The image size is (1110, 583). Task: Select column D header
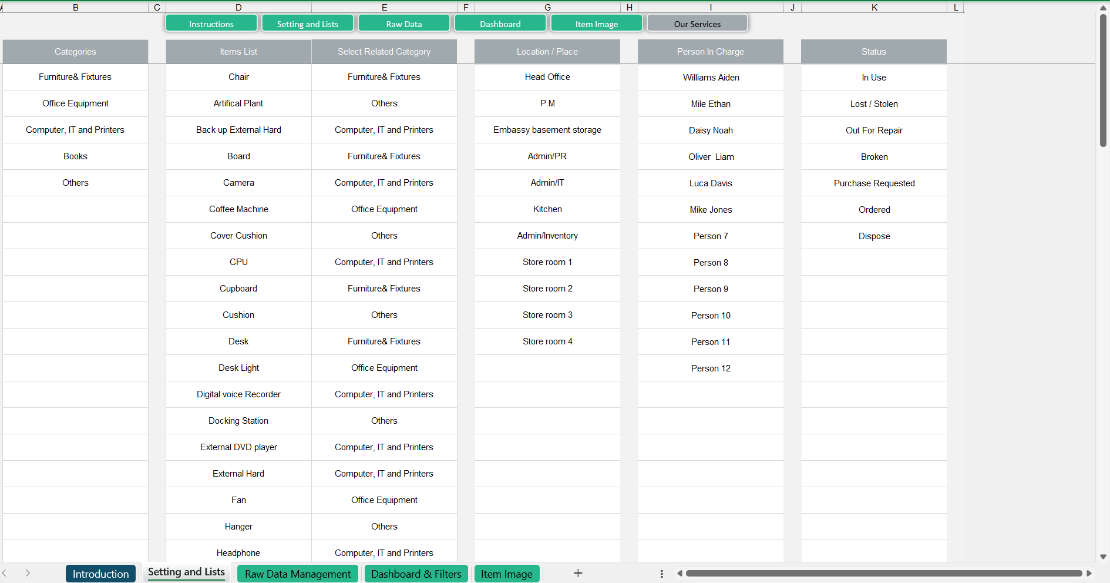pos(238,7)
